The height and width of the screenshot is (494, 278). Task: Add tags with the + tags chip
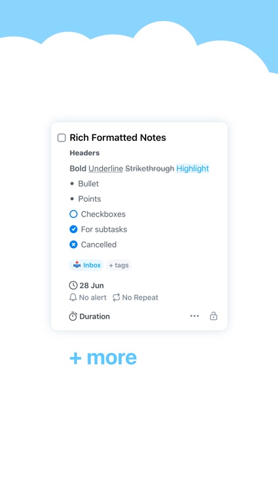(x=119, y=265)
